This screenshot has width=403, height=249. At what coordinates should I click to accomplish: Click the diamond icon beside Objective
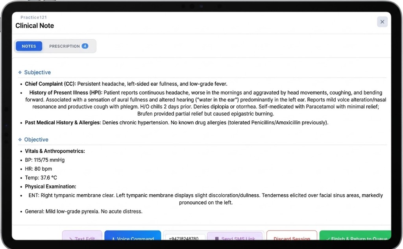pos(20,140)
